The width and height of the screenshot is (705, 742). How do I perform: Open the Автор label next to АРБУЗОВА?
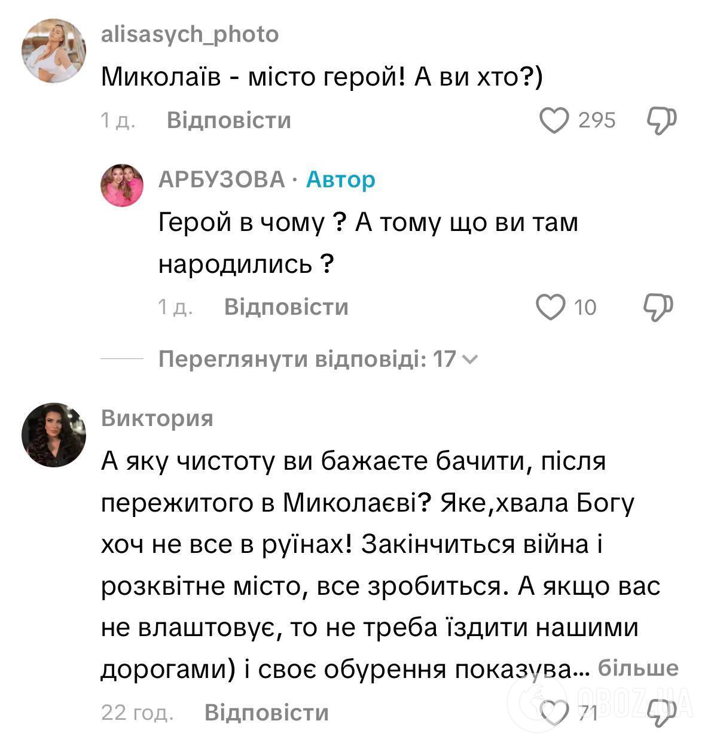341,180
